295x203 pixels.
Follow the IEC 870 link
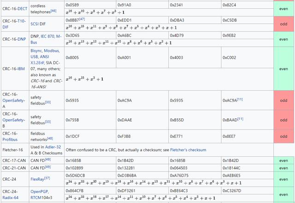[x=47, y=36]
